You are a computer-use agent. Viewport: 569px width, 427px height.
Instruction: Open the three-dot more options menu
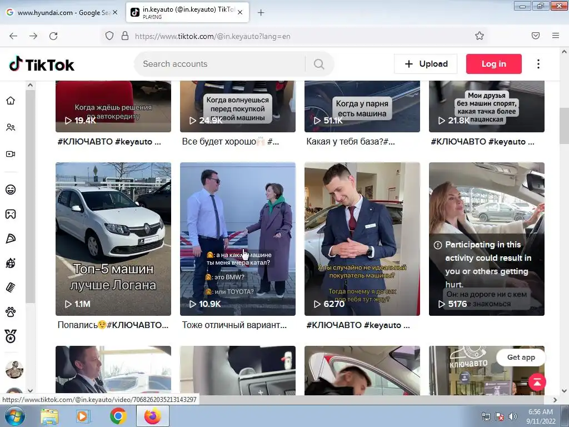tap(538, 64)
